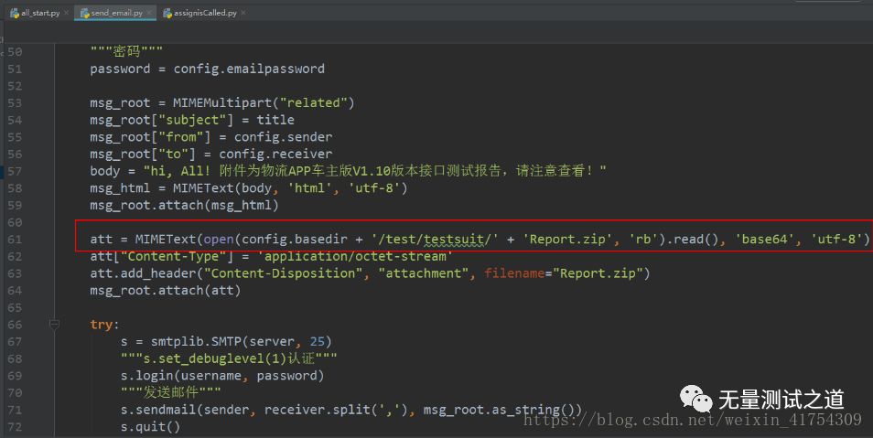Image resolution: width=873 pixels, height=438 pixels.
Task: Click 'config.basedir' on line 61
Action: (295, 240)
